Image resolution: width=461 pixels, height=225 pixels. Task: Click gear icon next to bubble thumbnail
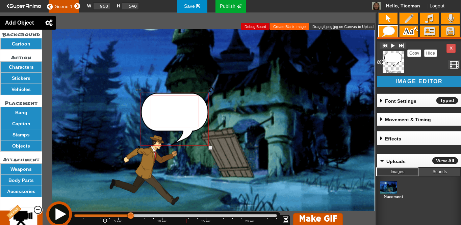coord(380,62)
